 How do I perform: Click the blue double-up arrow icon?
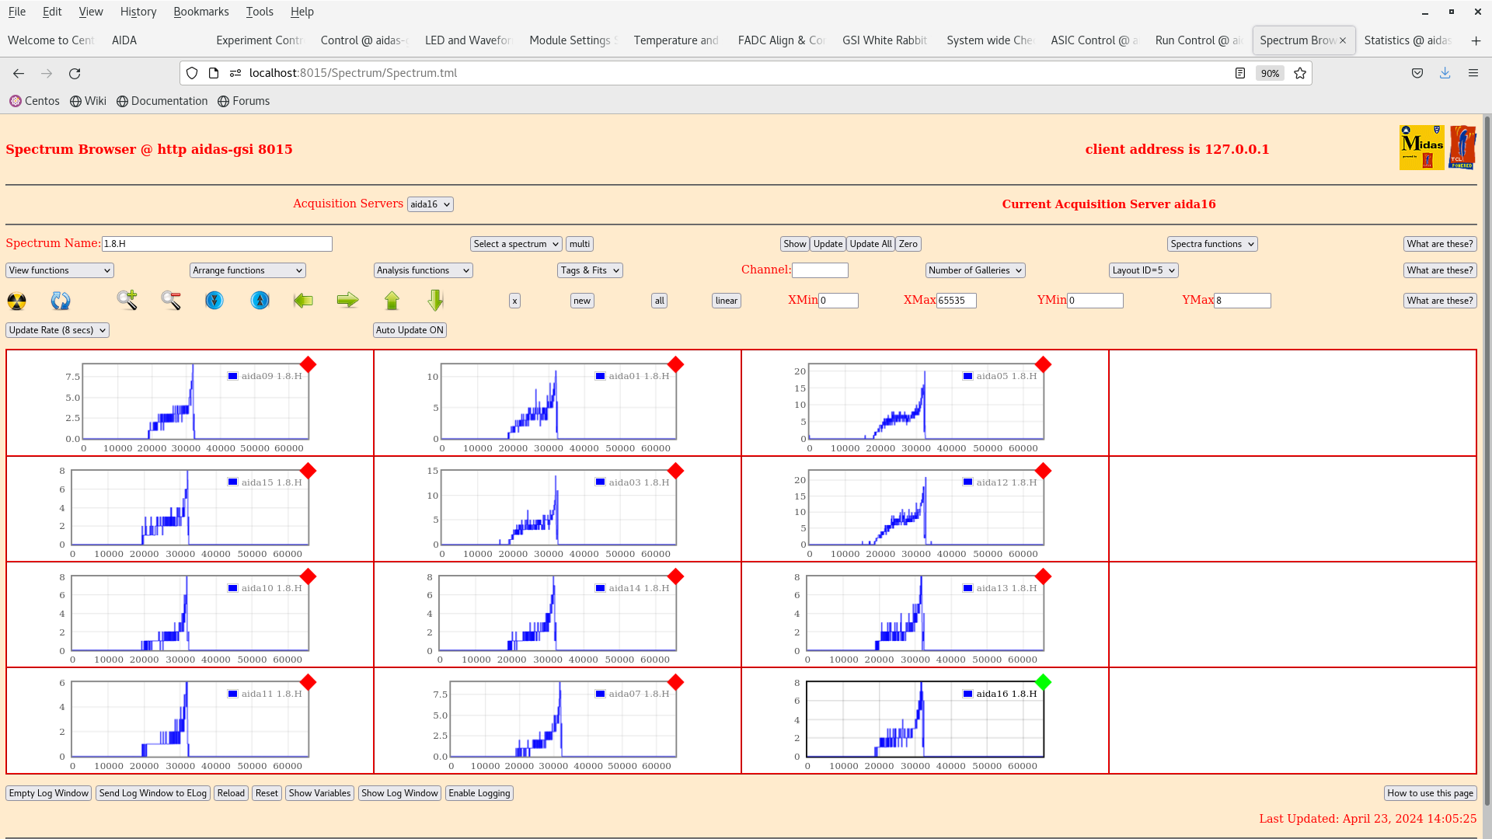coord(260,300)
